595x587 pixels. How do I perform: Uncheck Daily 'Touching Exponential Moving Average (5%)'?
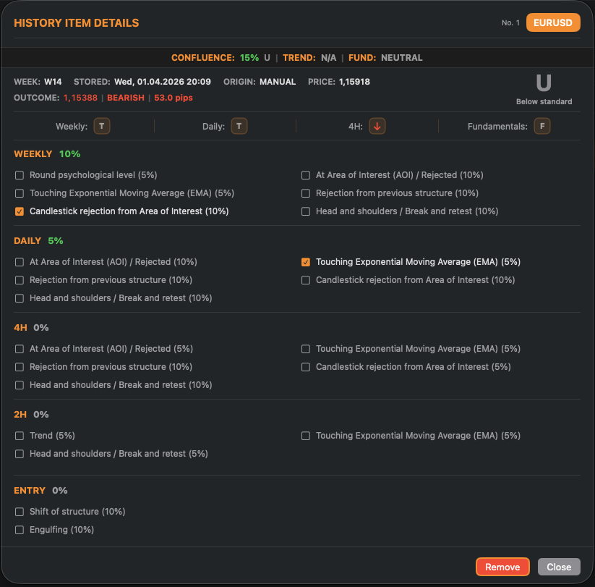(306, 262)
